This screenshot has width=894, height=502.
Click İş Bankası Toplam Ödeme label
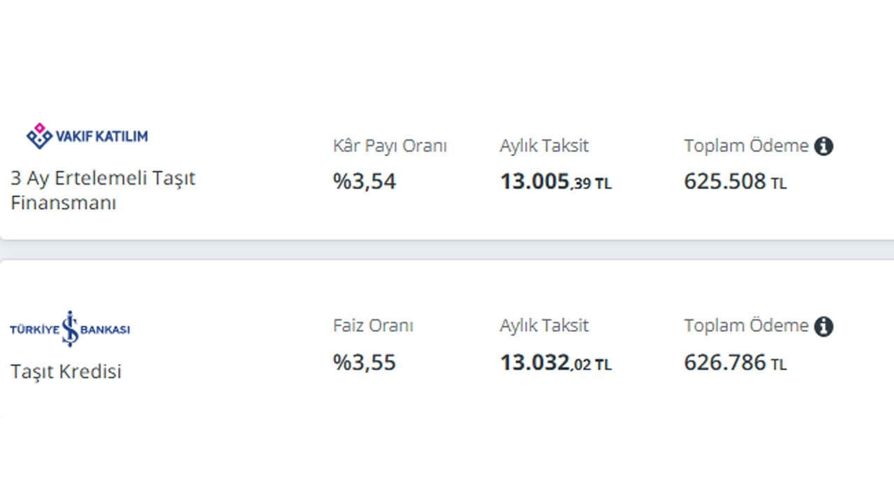click(746, 326)
